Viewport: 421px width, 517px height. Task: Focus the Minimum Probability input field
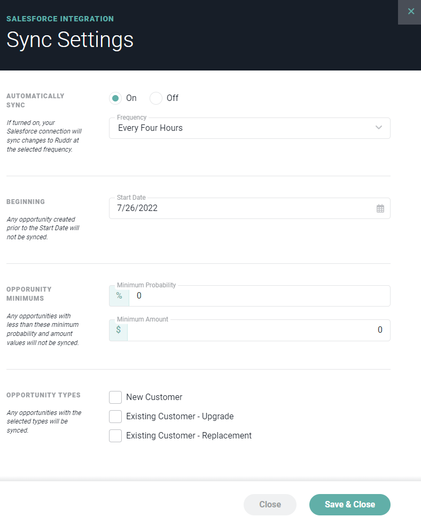(259, 296)
